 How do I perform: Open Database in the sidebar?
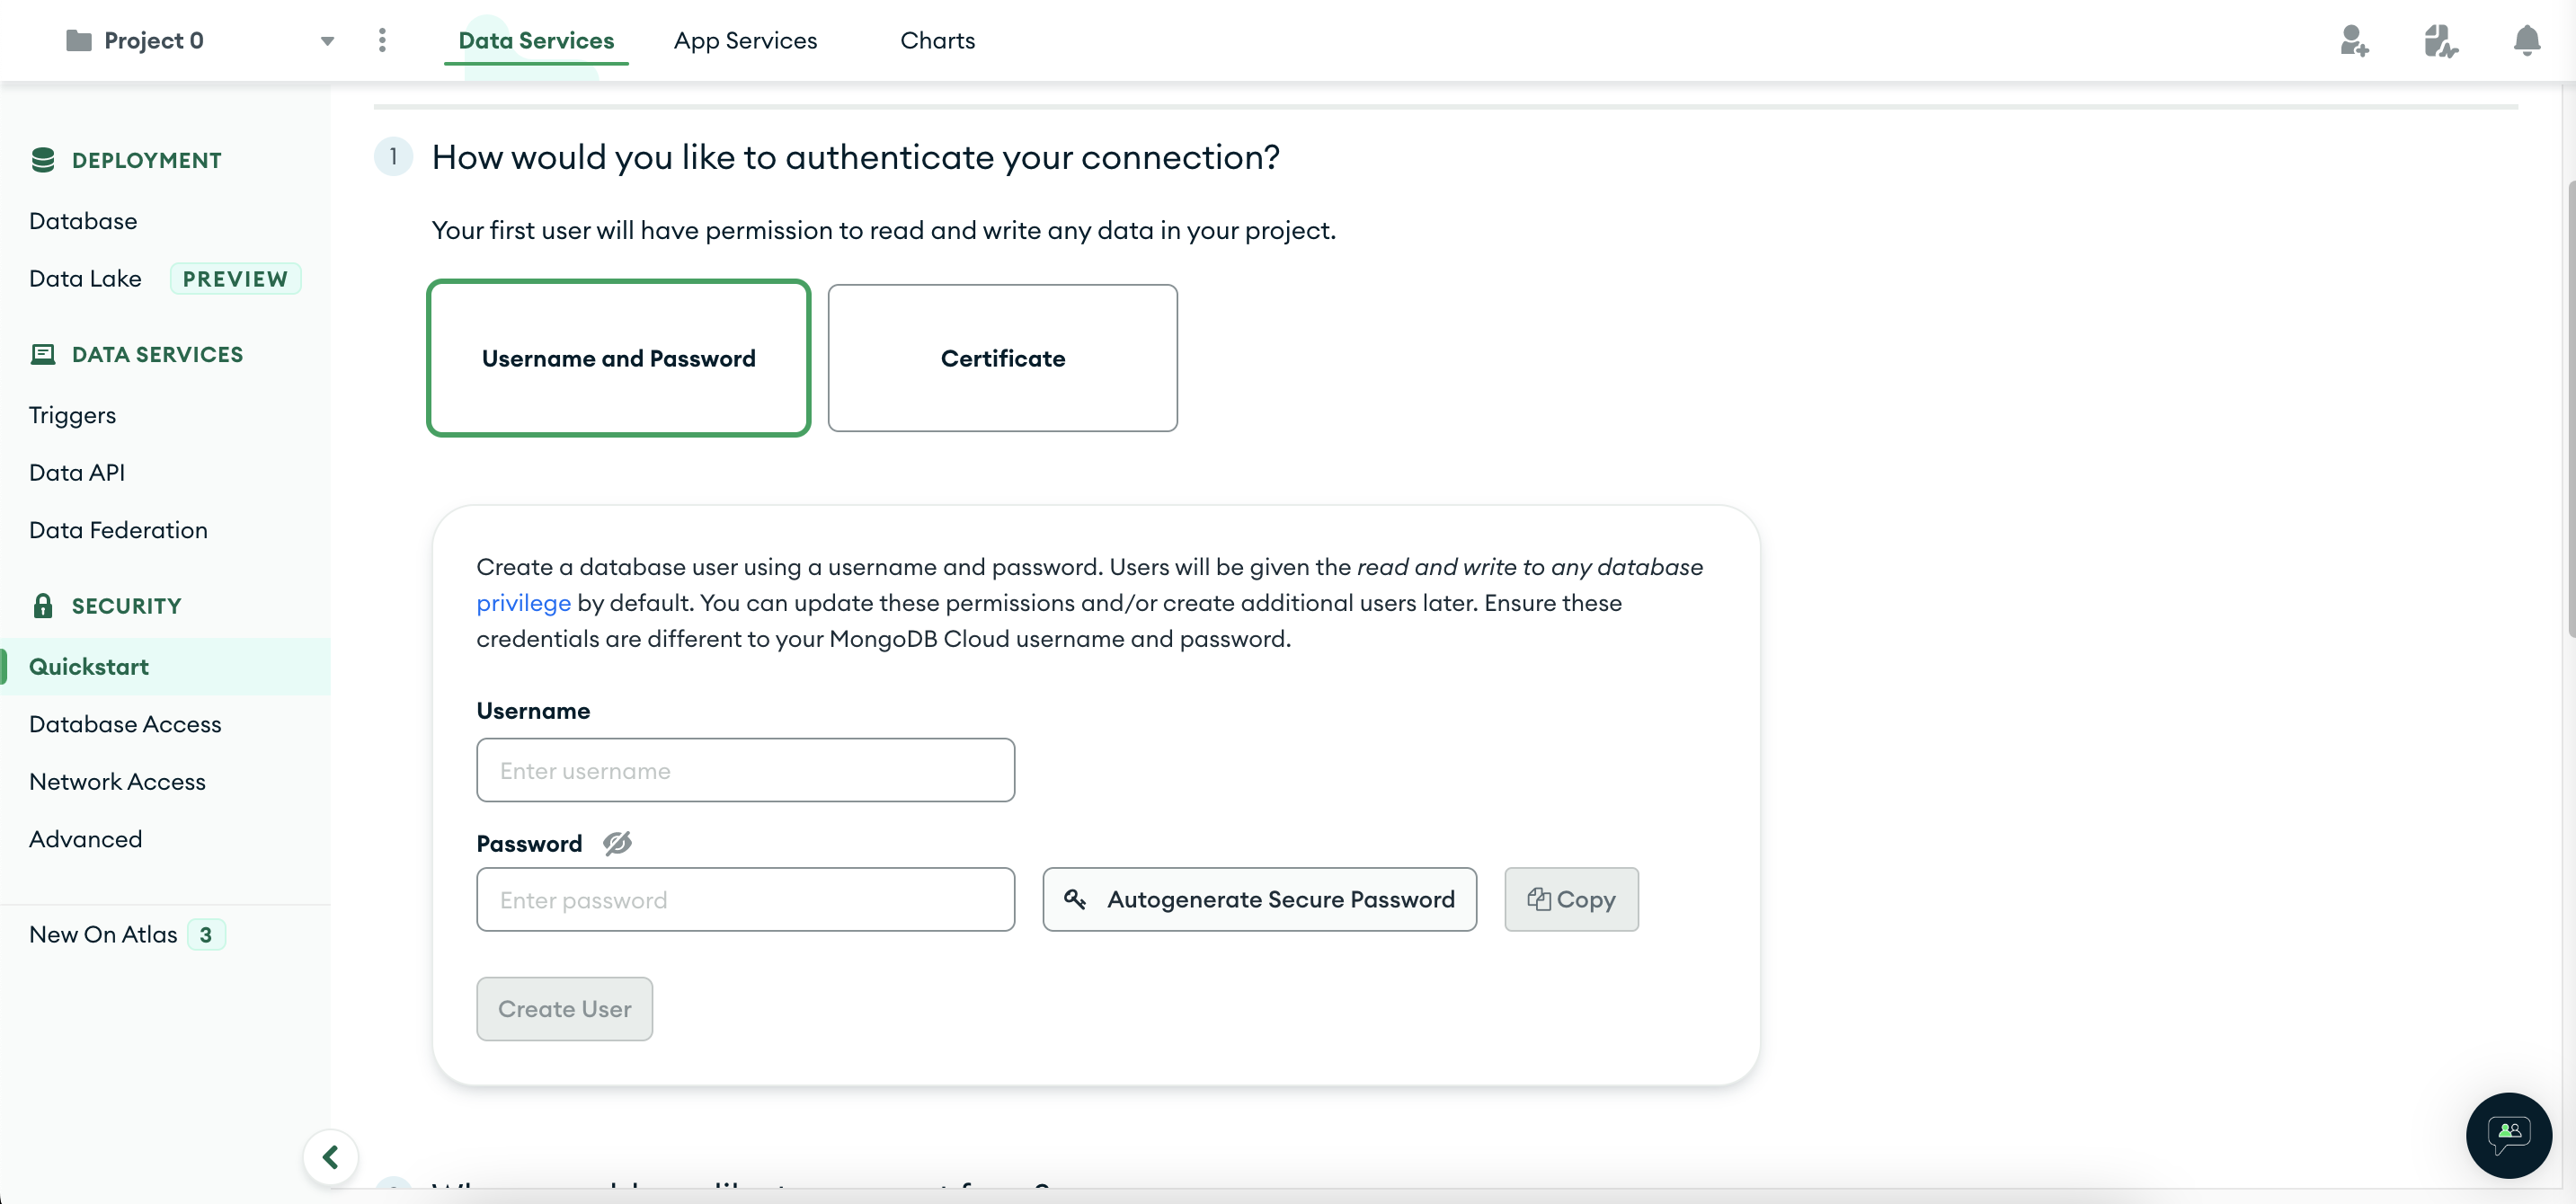83,221
